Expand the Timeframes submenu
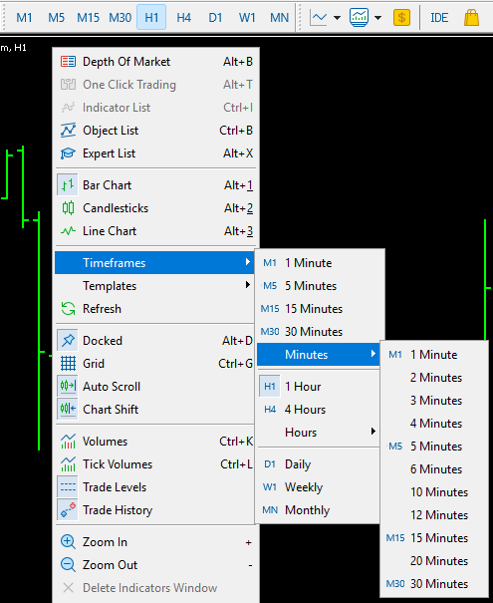This screenshot has height=603, width=493. (x=154, y=263)
